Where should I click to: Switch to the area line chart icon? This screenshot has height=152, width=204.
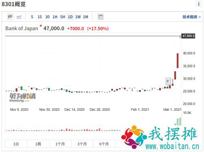[x=19, y=17]
